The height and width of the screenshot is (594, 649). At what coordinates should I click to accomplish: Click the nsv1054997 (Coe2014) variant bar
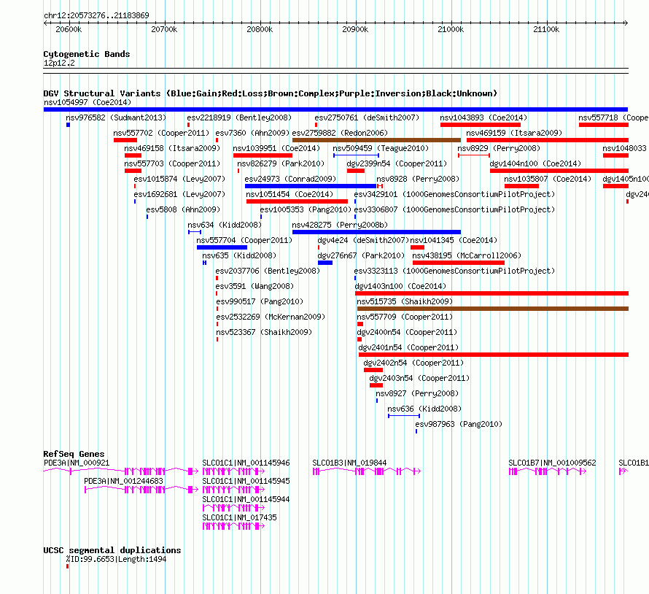click(335, 109)
